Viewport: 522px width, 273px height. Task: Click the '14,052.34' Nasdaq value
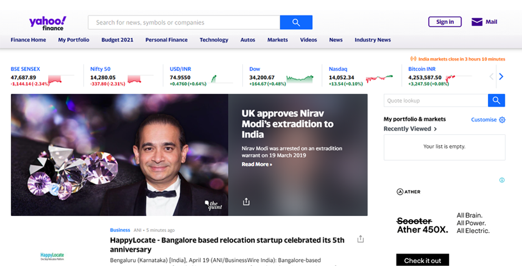pyautogui.click(x=342, y=78)
